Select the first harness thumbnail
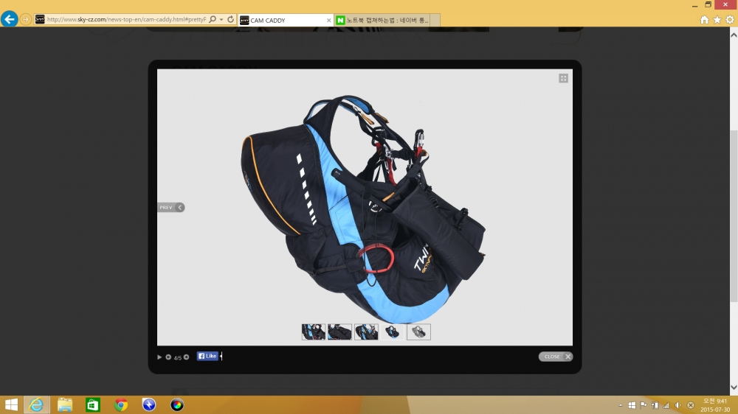The height and width of the screenshot is (414, 738). 314,331
